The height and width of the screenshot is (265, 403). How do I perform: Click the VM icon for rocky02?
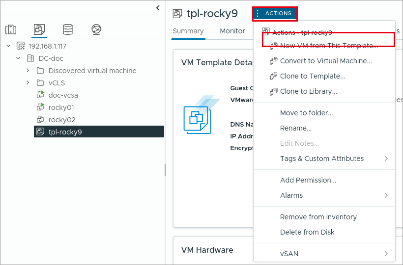click(40, 119)
